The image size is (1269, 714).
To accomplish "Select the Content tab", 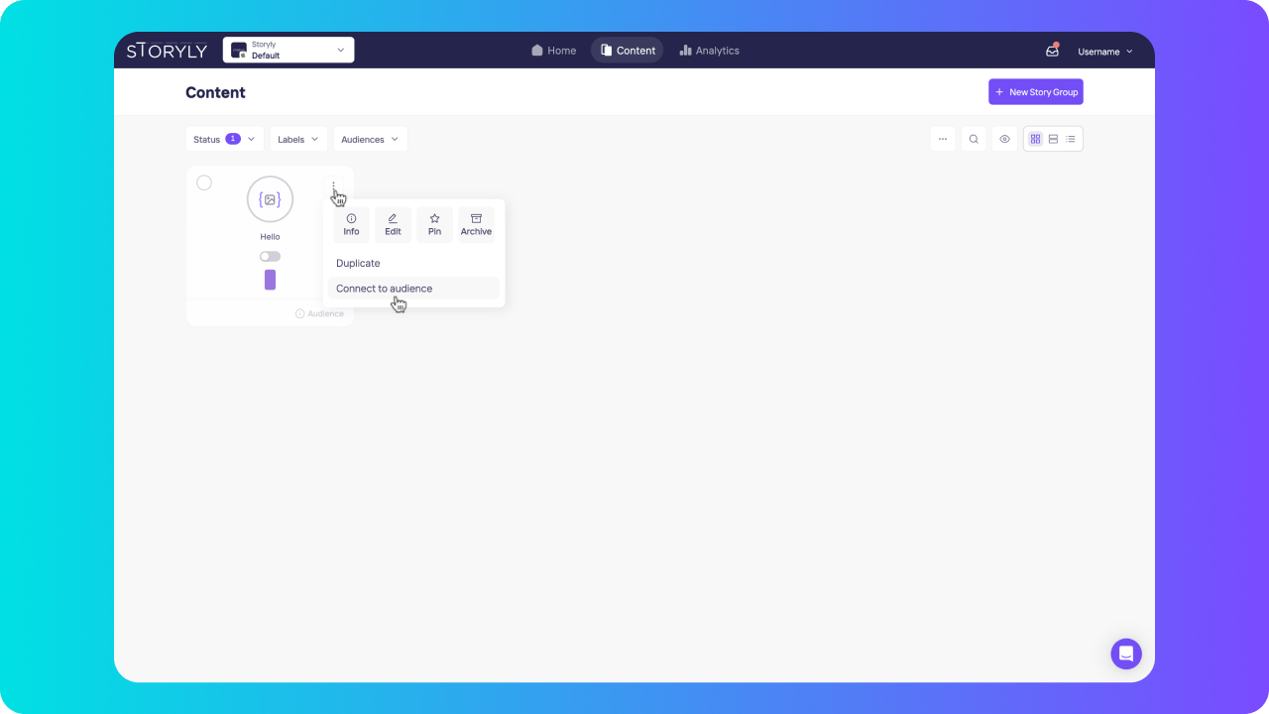I will click(x=628, y=51).
